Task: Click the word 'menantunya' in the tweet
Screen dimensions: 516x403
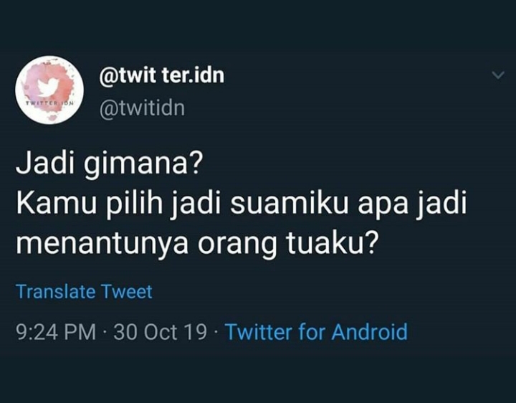Action: pyautogui.click(x=102, y=245)
